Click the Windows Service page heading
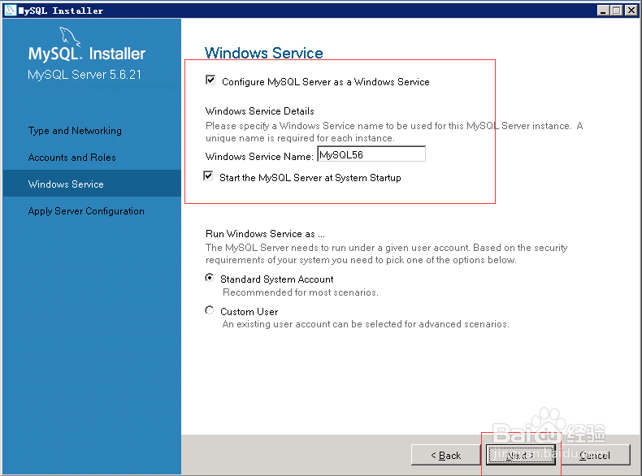Screen dimensions: 642x476 click(263, 54)
